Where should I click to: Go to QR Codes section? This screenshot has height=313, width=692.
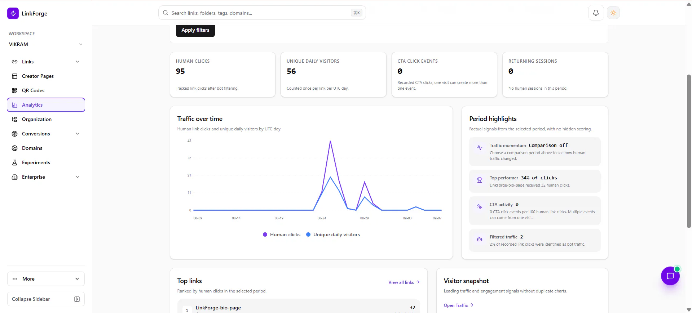pos(46,90)
